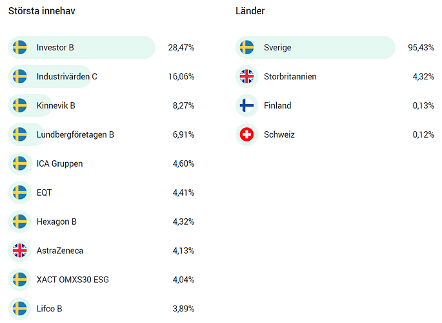Screen dimensions: 442x323
Task: Click the Sverige country allocation bar
Action: (x=316, y=47)
